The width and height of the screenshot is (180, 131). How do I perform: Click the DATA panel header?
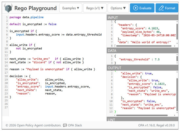pos(142,51)
